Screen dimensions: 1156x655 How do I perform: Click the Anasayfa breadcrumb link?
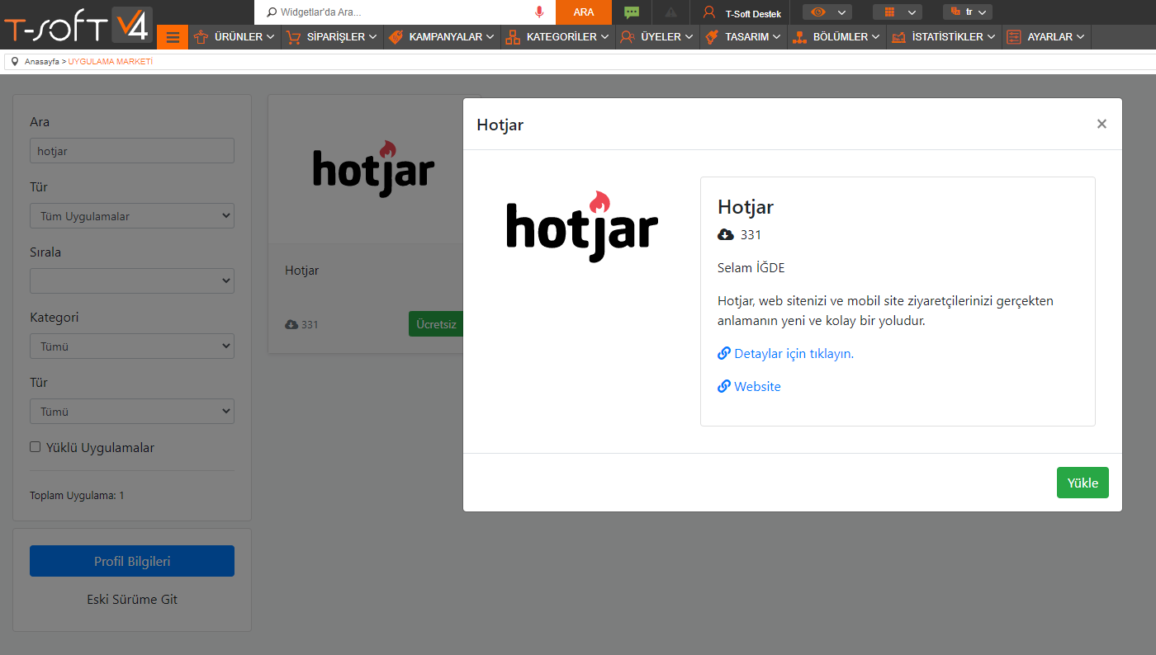tap(42, 62)
